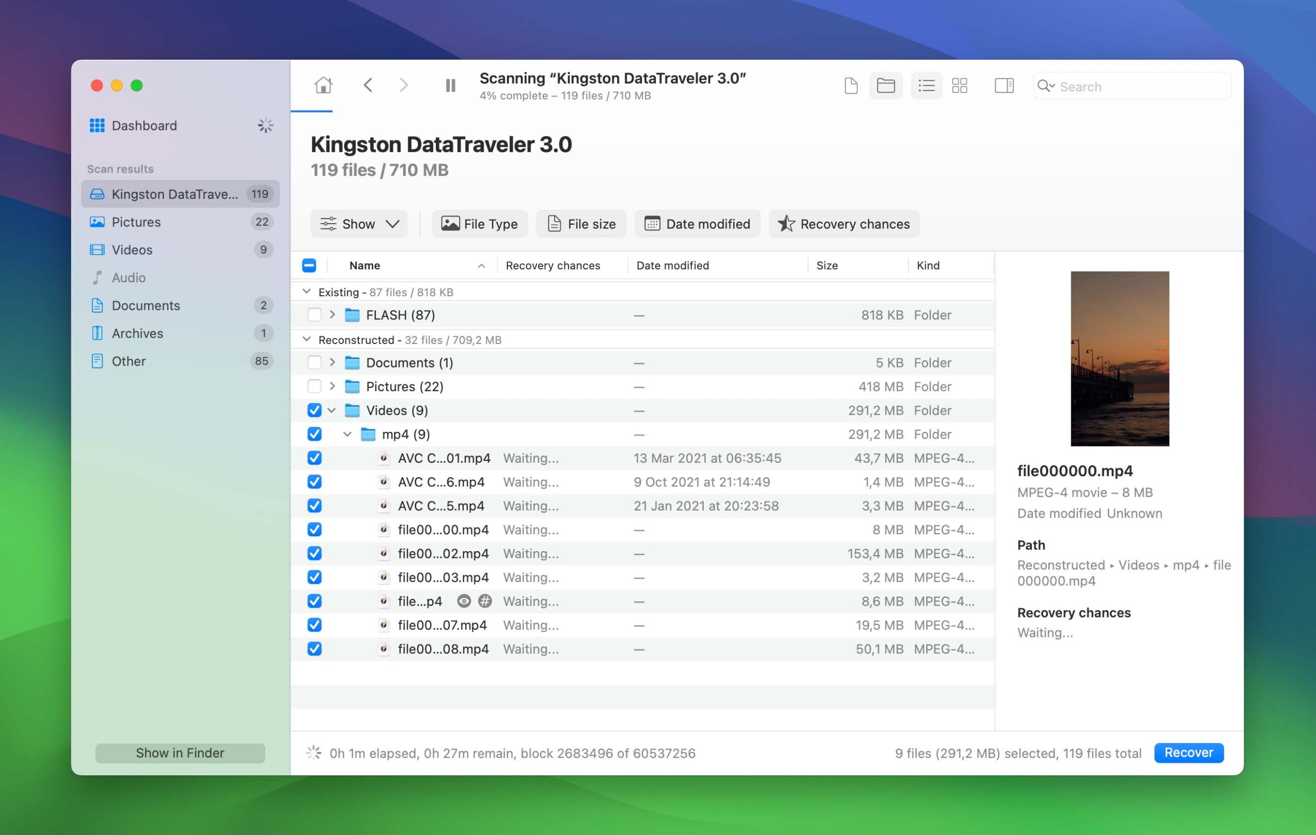Toggle checkbox for Videos folder

tap(315, 410)
